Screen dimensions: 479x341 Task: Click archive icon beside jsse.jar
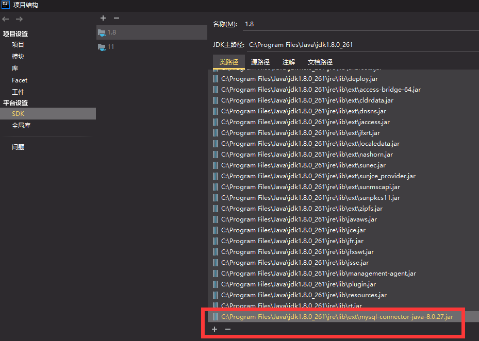pyautogui.click(x=216, y=263)
